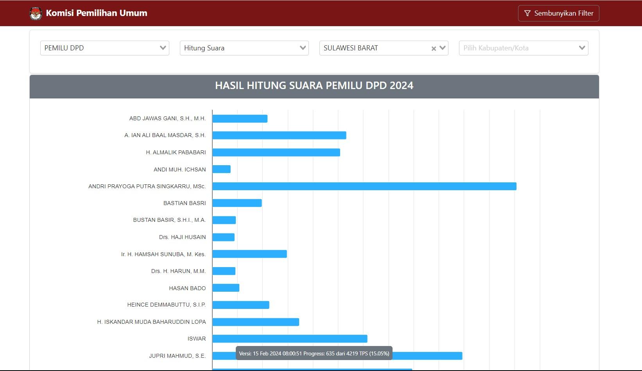Click the filter funnel icon on Sembunyikan Filter

click(527, 13)
